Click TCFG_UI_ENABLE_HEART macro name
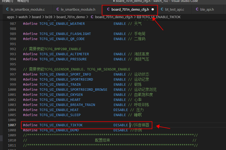Image resolution: width=226 pixels, height=150 pixels. pyautogui.click(x=60, y=100)
